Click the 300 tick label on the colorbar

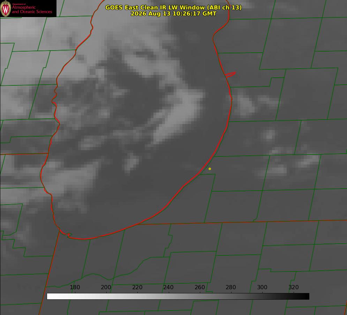click(x=262, y=287)
